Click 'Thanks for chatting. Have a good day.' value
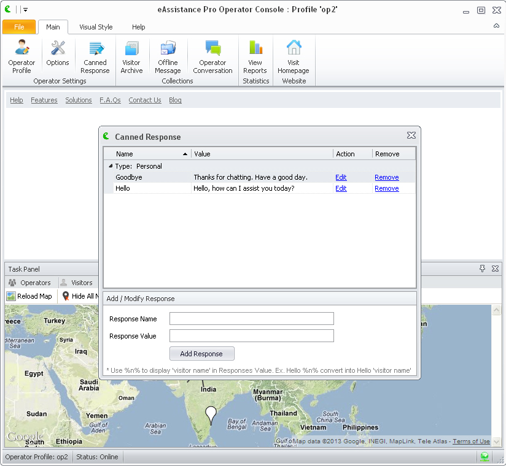Image resolution: width=506 pixels, height=466 pixels. pyautogui.click(x=251, y=177)
